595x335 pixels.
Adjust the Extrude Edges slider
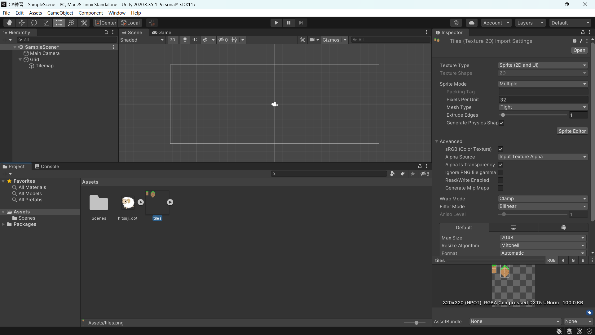pyautogui.click(x=503, y=115)
